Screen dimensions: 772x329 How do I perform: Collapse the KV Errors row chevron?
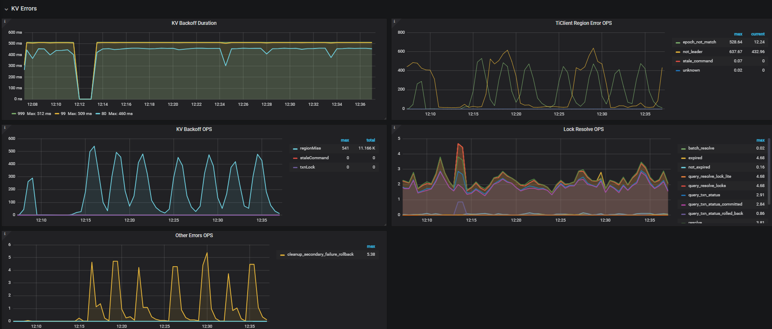[x=6, y=9]
